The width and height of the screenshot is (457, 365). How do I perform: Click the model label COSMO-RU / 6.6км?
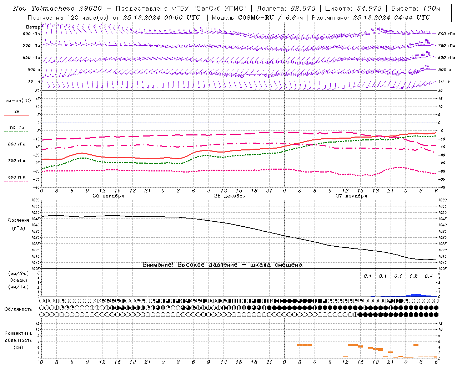(x=271, y=17)
